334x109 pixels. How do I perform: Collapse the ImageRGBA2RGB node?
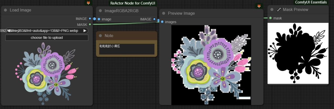(100, 11)
